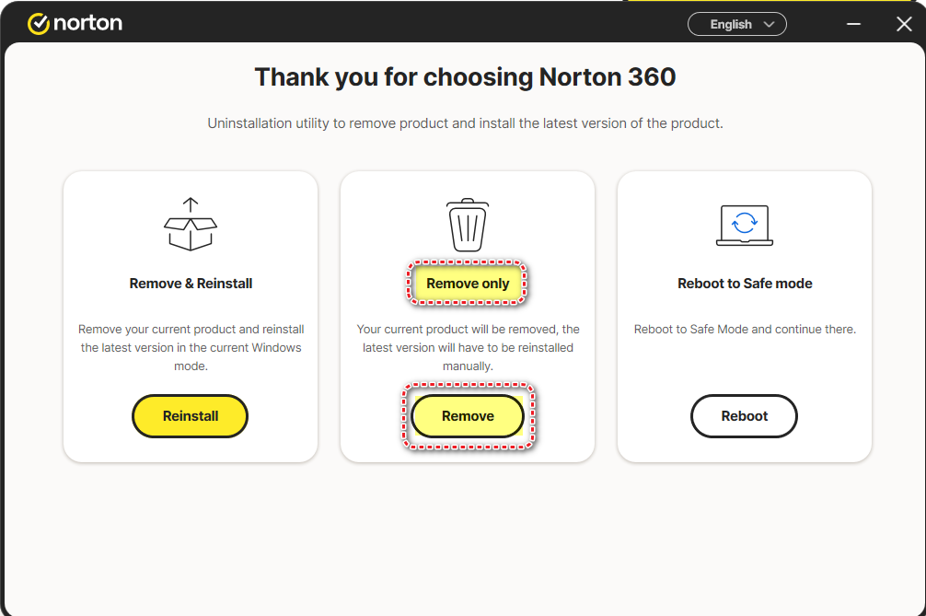Click the norton wordmark text
Image resolution: width=926 pixels, height=616 pixels.
[x=88, y=24]
